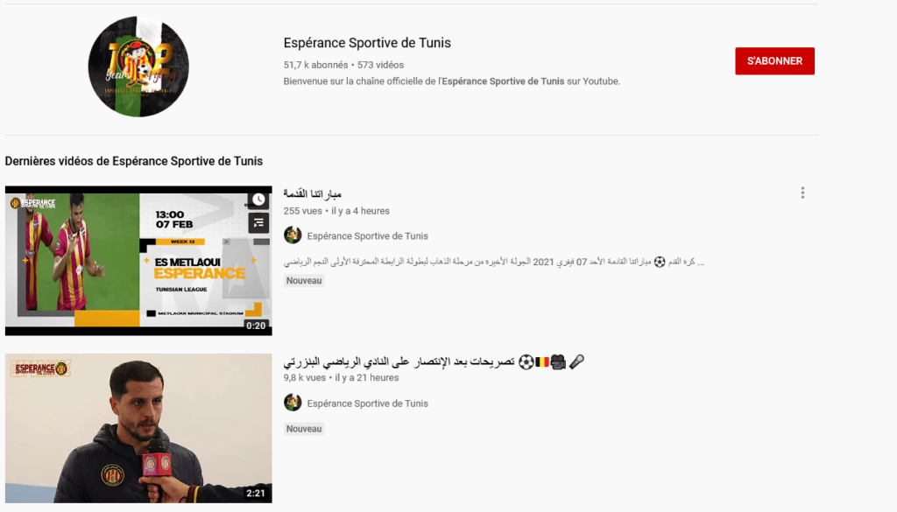Open the ES Metlaoui match video thumbnail
897x512 pixels.
(x=138, y=261)
